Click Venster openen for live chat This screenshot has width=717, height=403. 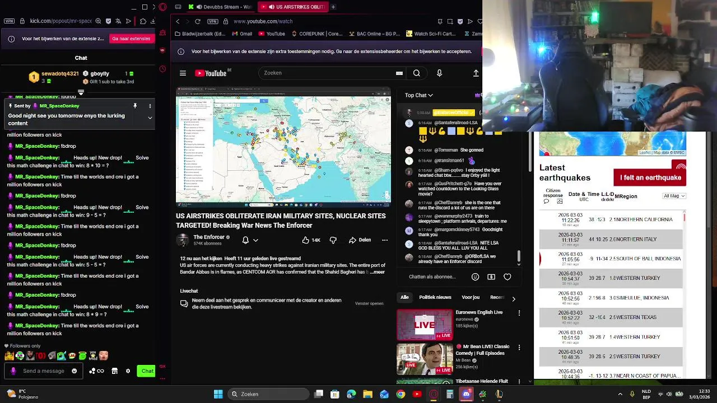(x=369, y=303)
